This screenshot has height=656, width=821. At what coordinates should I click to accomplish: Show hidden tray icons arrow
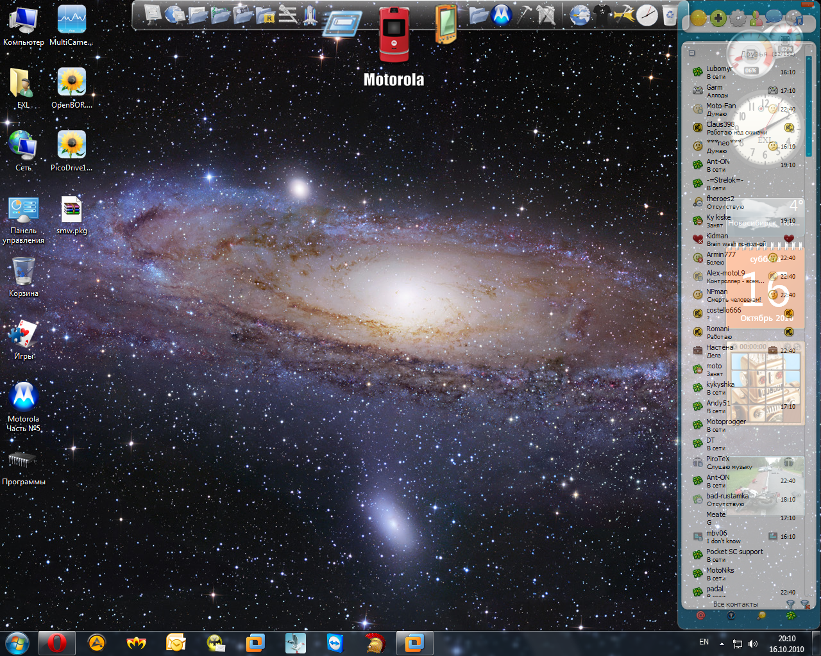point(722,643)
